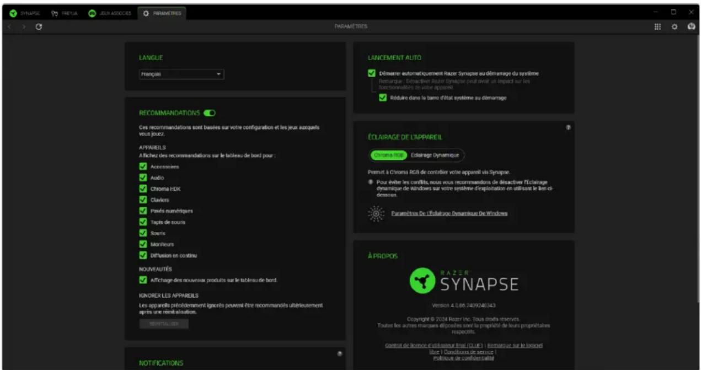The image size is (701, 370).
Task: Click the Copyright 2024 Razer Inc. text
Action: pos(464,319)
